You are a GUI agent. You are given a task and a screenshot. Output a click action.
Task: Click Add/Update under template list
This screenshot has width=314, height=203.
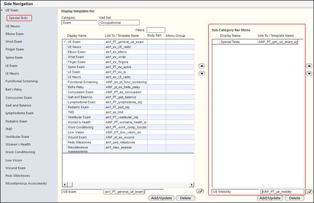pos(161,198)
